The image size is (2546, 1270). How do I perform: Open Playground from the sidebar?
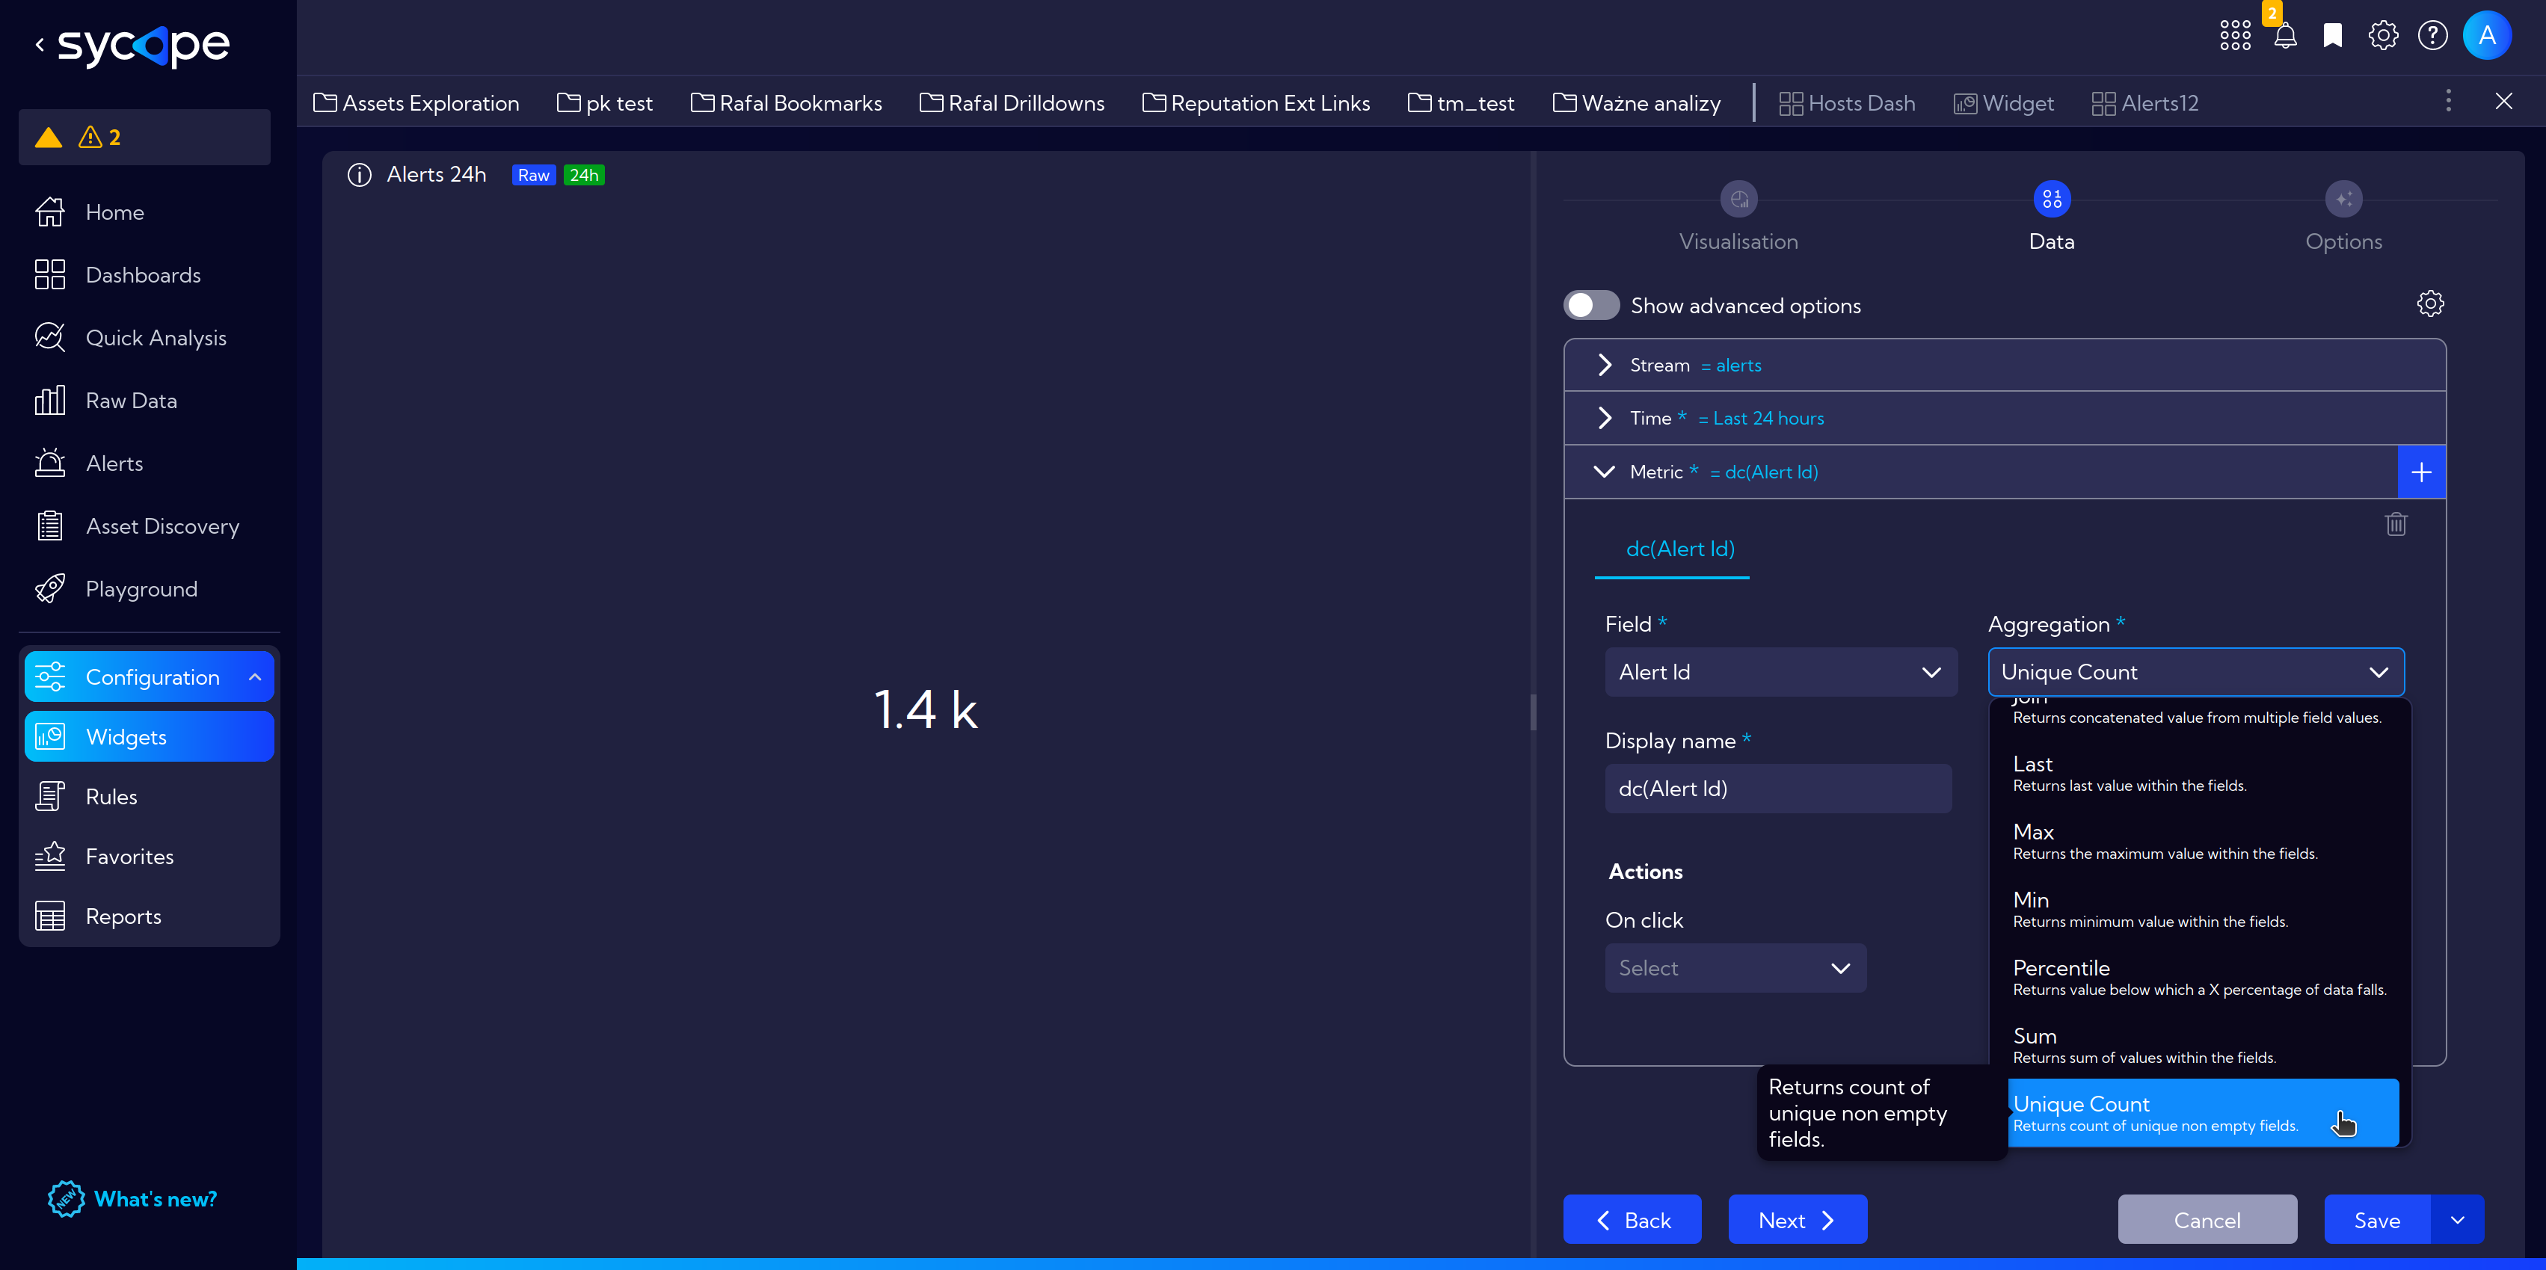(117, 589)
